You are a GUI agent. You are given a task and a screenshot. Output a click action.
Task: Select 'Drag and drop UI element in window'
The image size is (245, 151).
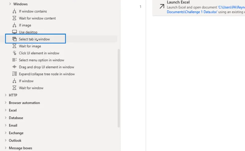(47, 67)
